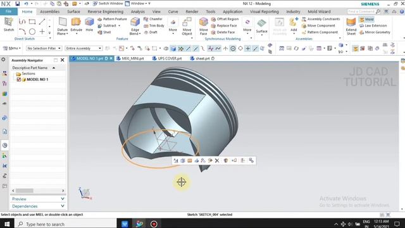Screen dimensions: 405x228
Task: Apply the Shell command
Action: pyautogui.click(x=104, y=32)
